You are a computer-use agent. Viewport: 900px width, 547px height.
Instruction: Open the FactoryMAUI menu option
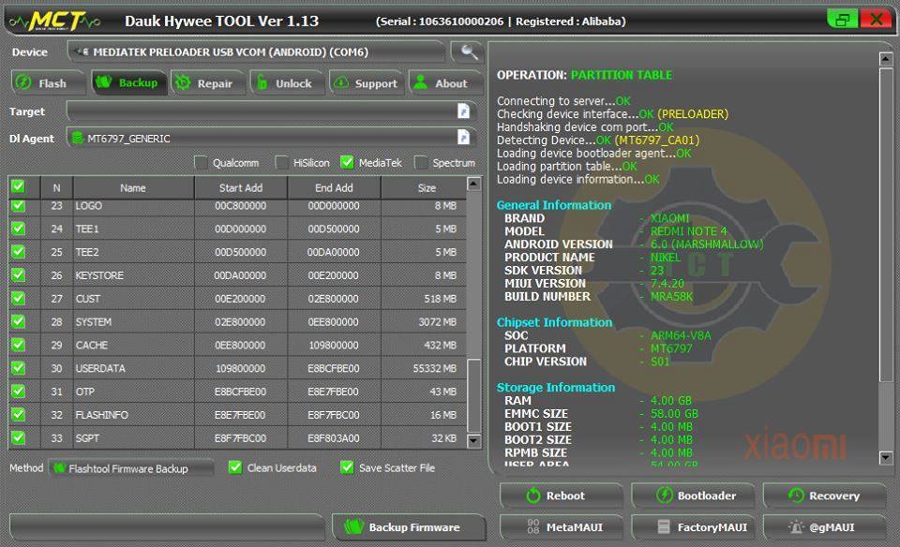[x=693, y=526]
